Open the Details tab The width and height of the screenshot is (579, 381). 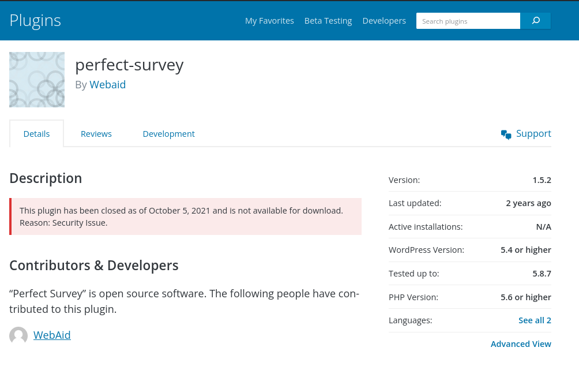pyautogui.click(x=36, y=134)
